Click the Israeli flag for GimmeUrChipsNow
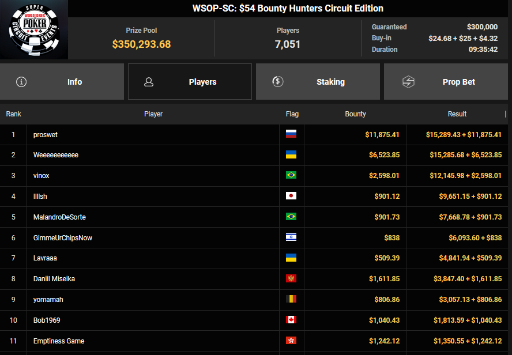 (x=291, y=238)
